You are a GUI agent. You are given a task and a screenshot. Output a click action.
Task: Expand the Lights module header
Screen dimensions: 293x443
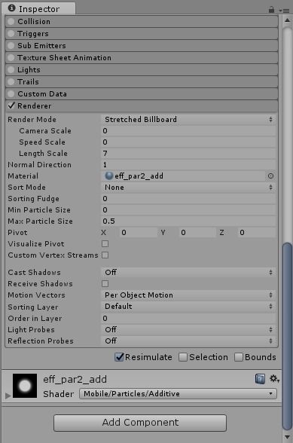(142, 70)
